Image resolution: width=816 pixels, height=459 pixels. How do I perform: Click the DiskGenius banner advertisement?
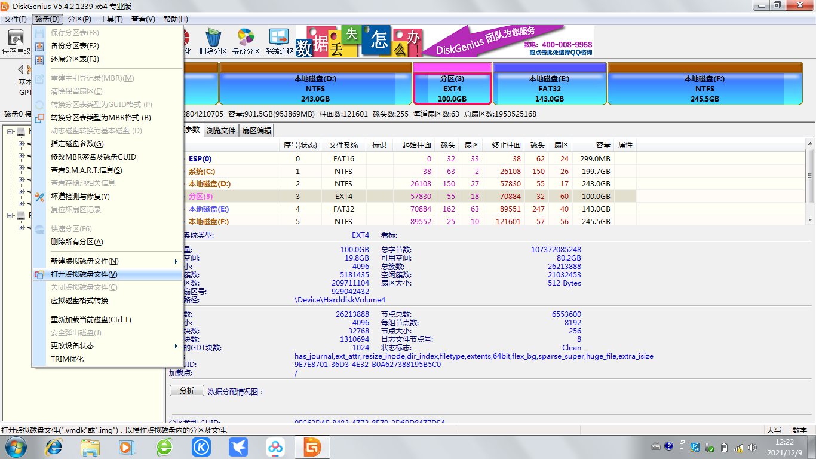point(445,41)
